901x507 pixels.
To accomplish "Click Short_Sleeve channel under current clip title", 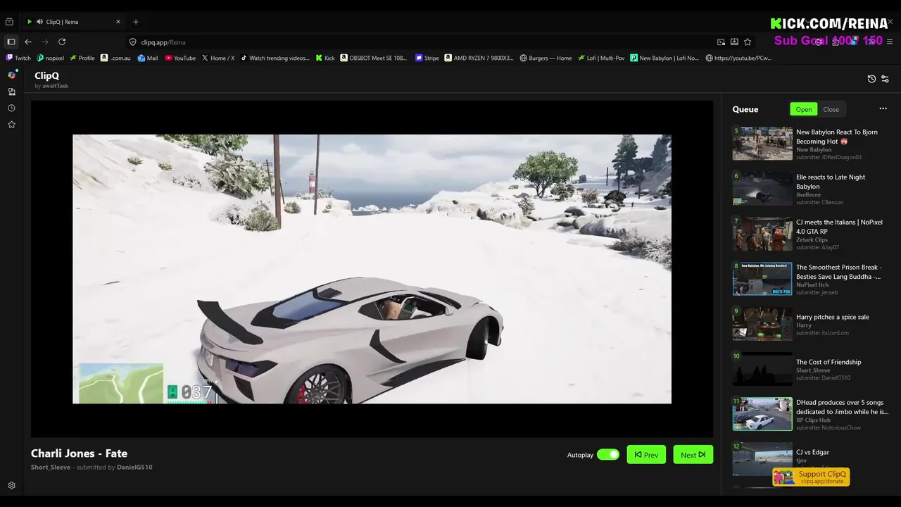I will click(x=51, y=467).
